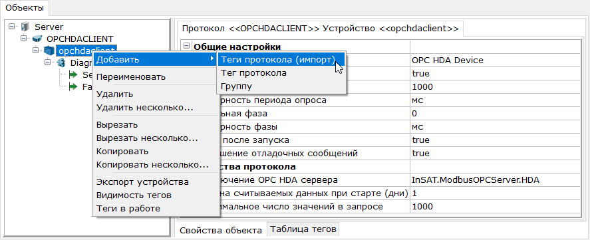
Task: Click the Server node icon
Action: coord(25,27)
